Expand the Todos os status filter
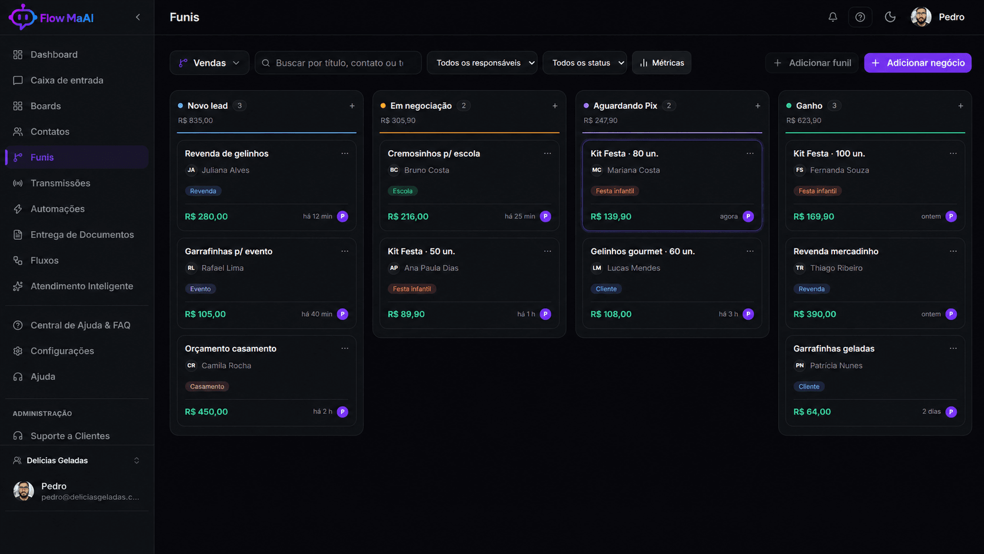 coord(585,63)
